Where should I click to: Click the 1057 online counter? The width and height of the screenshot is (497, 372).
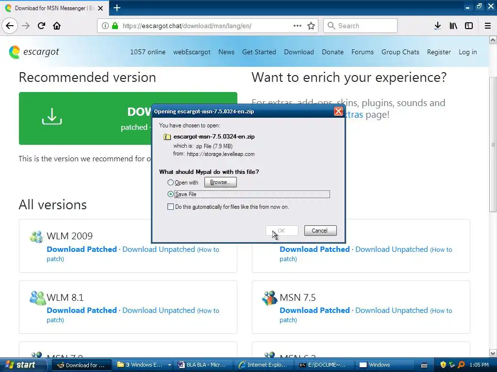click(x=148, y=52)
